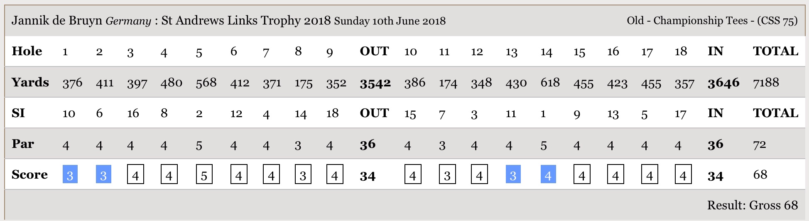Select the SI row label
Screen dimensions: 809x221
point(18,113)
